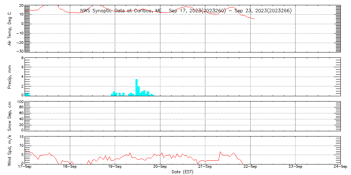
Task: Click the 100 tick on snow depth axis
Action: click(20, 102)
